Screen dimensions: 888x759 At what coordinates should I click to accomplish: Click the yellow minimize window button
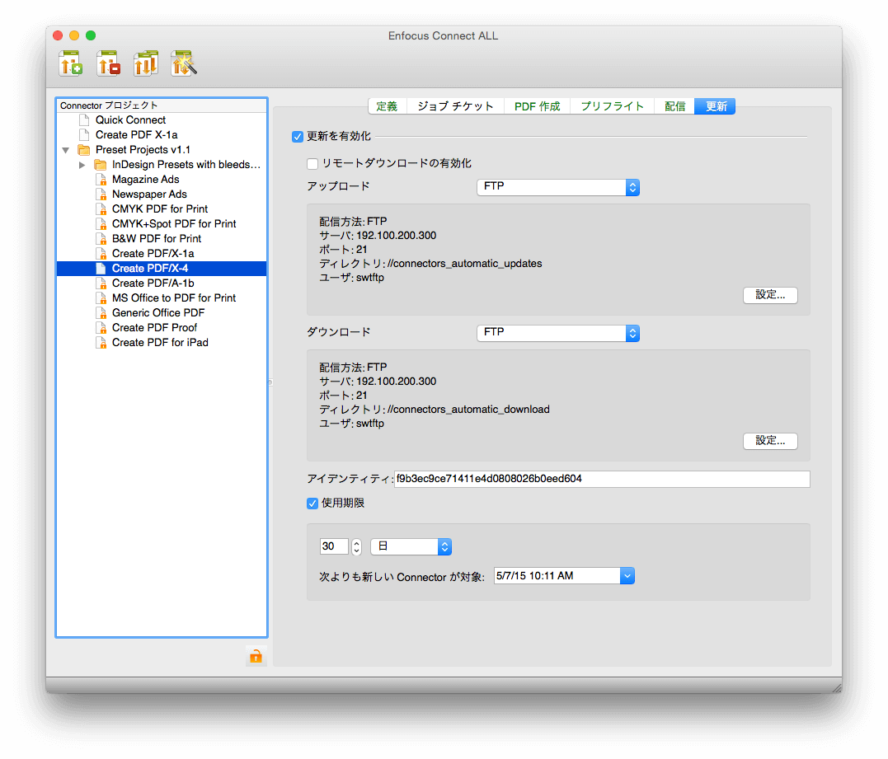pos(74,35)
